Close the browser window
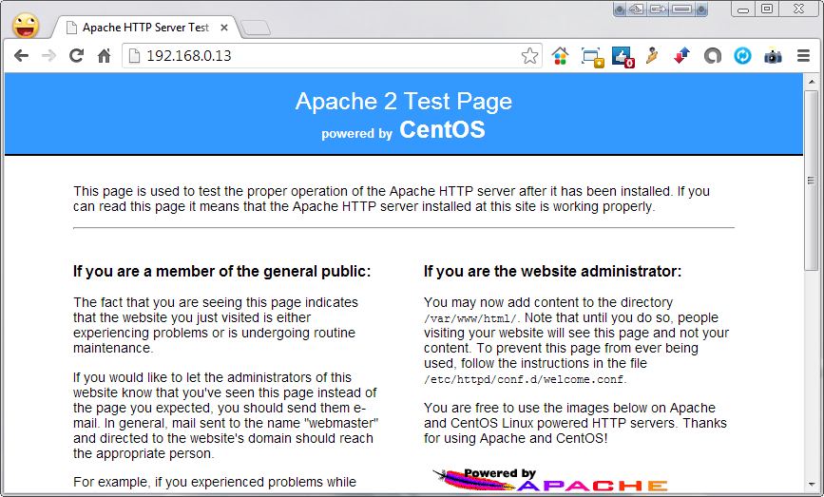824x497 pixels. pos(798,9)
